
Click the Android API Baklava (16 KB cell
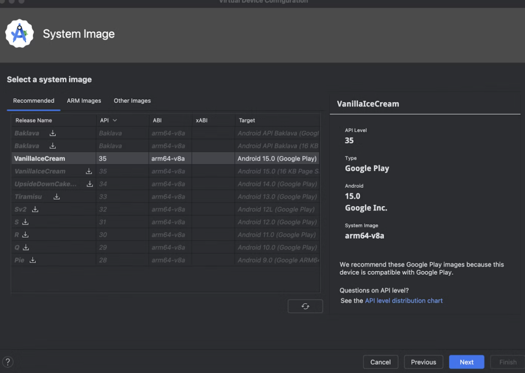click(x=277, y=146)
